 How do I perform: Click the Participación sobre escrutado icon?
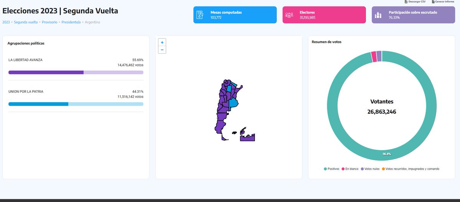(378, 15)
